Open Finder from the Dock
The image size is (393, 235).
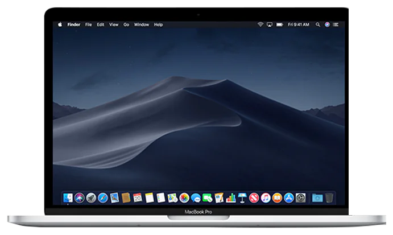pos(68,198)
